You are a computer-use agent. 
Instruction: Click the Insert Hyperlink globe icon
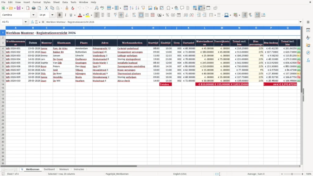[176, 8]
